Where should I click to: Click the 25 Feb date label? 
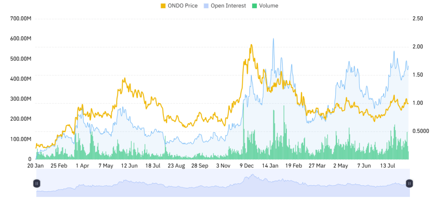pyautogui.click(x=59, y=166)
